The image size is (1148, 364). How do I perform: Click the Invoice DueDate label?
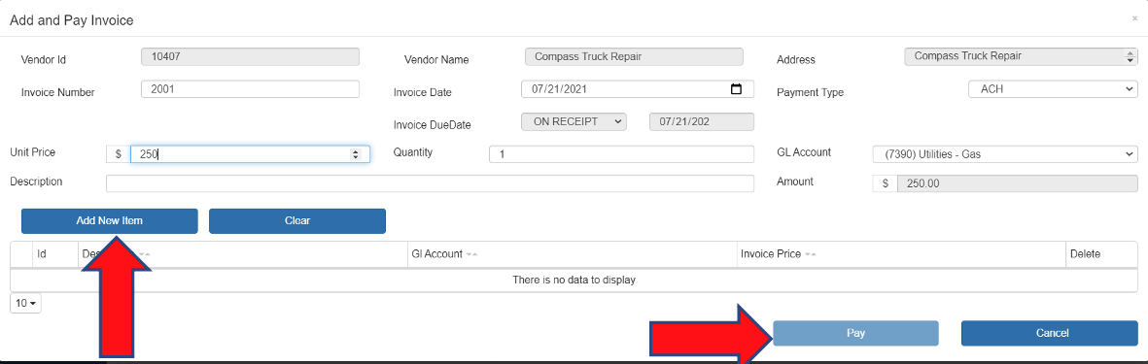pyautogui.click(x=432, y=125)
